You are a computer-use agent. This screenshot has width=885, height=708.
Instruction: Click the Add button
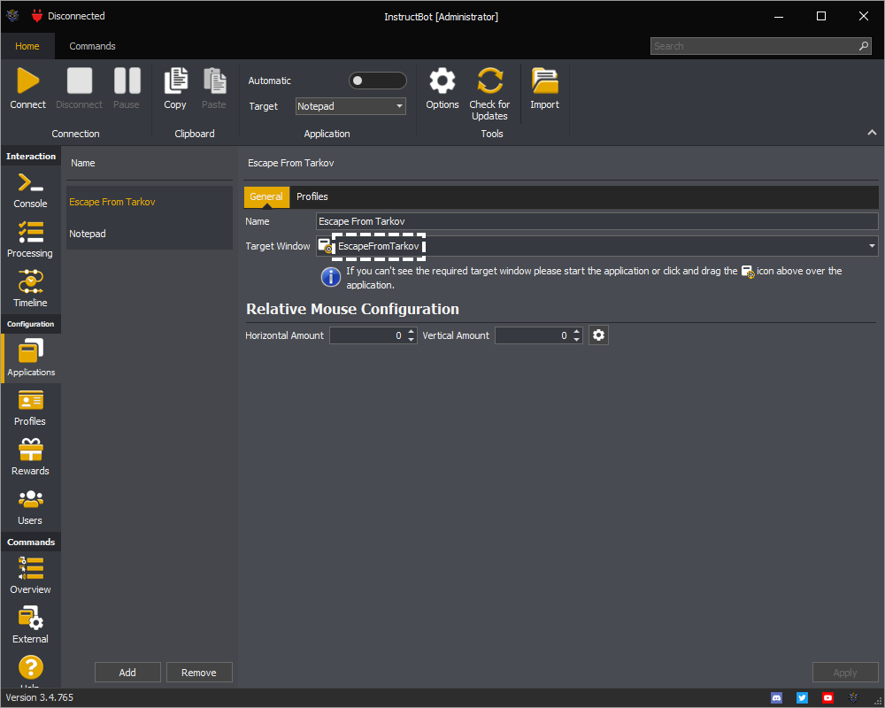[127, 673]
